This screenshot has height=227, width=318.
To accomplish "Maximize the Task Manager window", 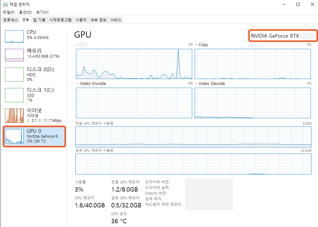I will pyautogui.click(x=298, y=4).
